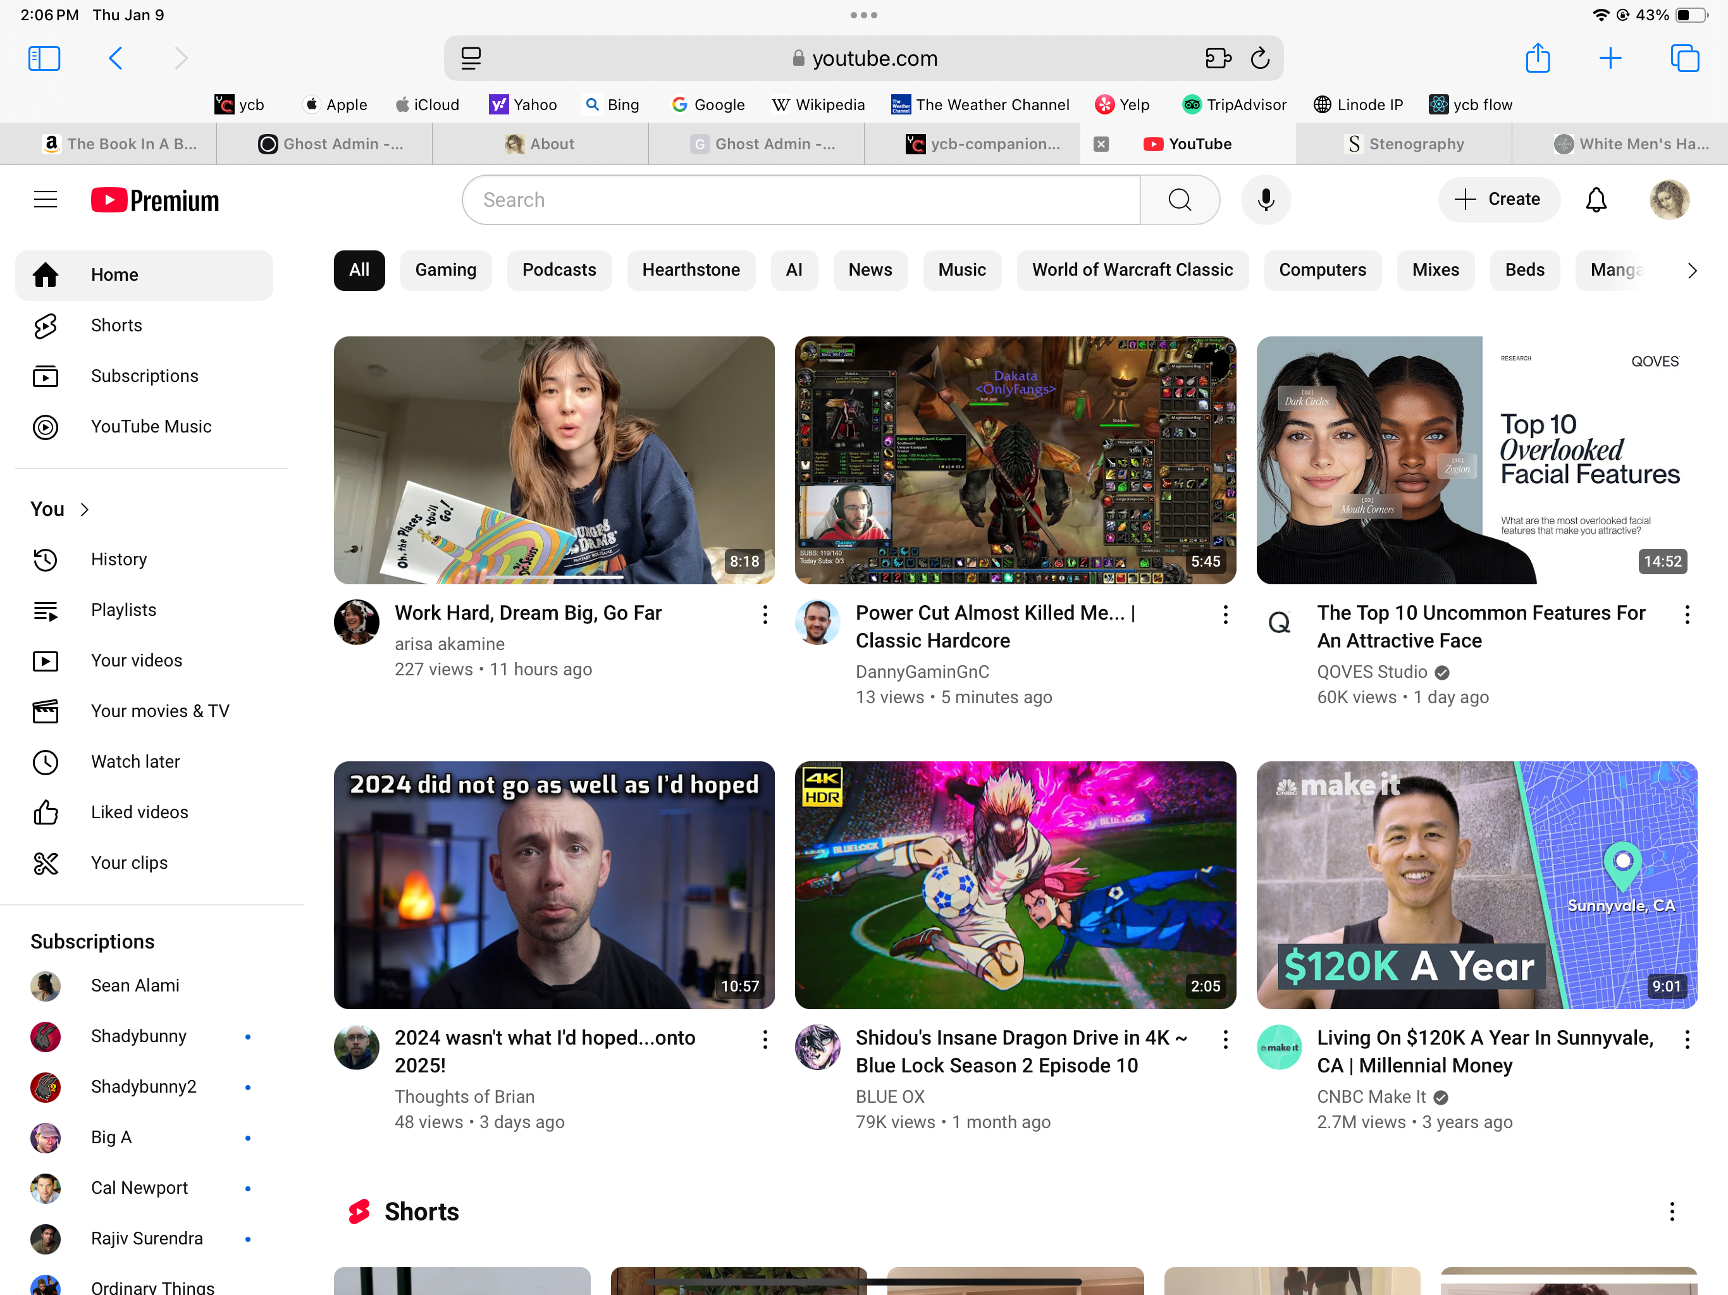
Task: Start voice search with microphone
Action: (1266, 200)
